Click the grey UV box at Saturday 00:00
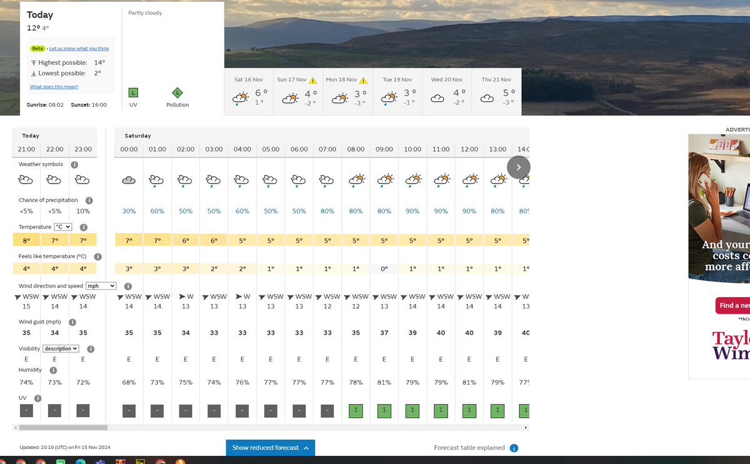Image resolution: width=750 pixels, height=464 pixels. 129,411
